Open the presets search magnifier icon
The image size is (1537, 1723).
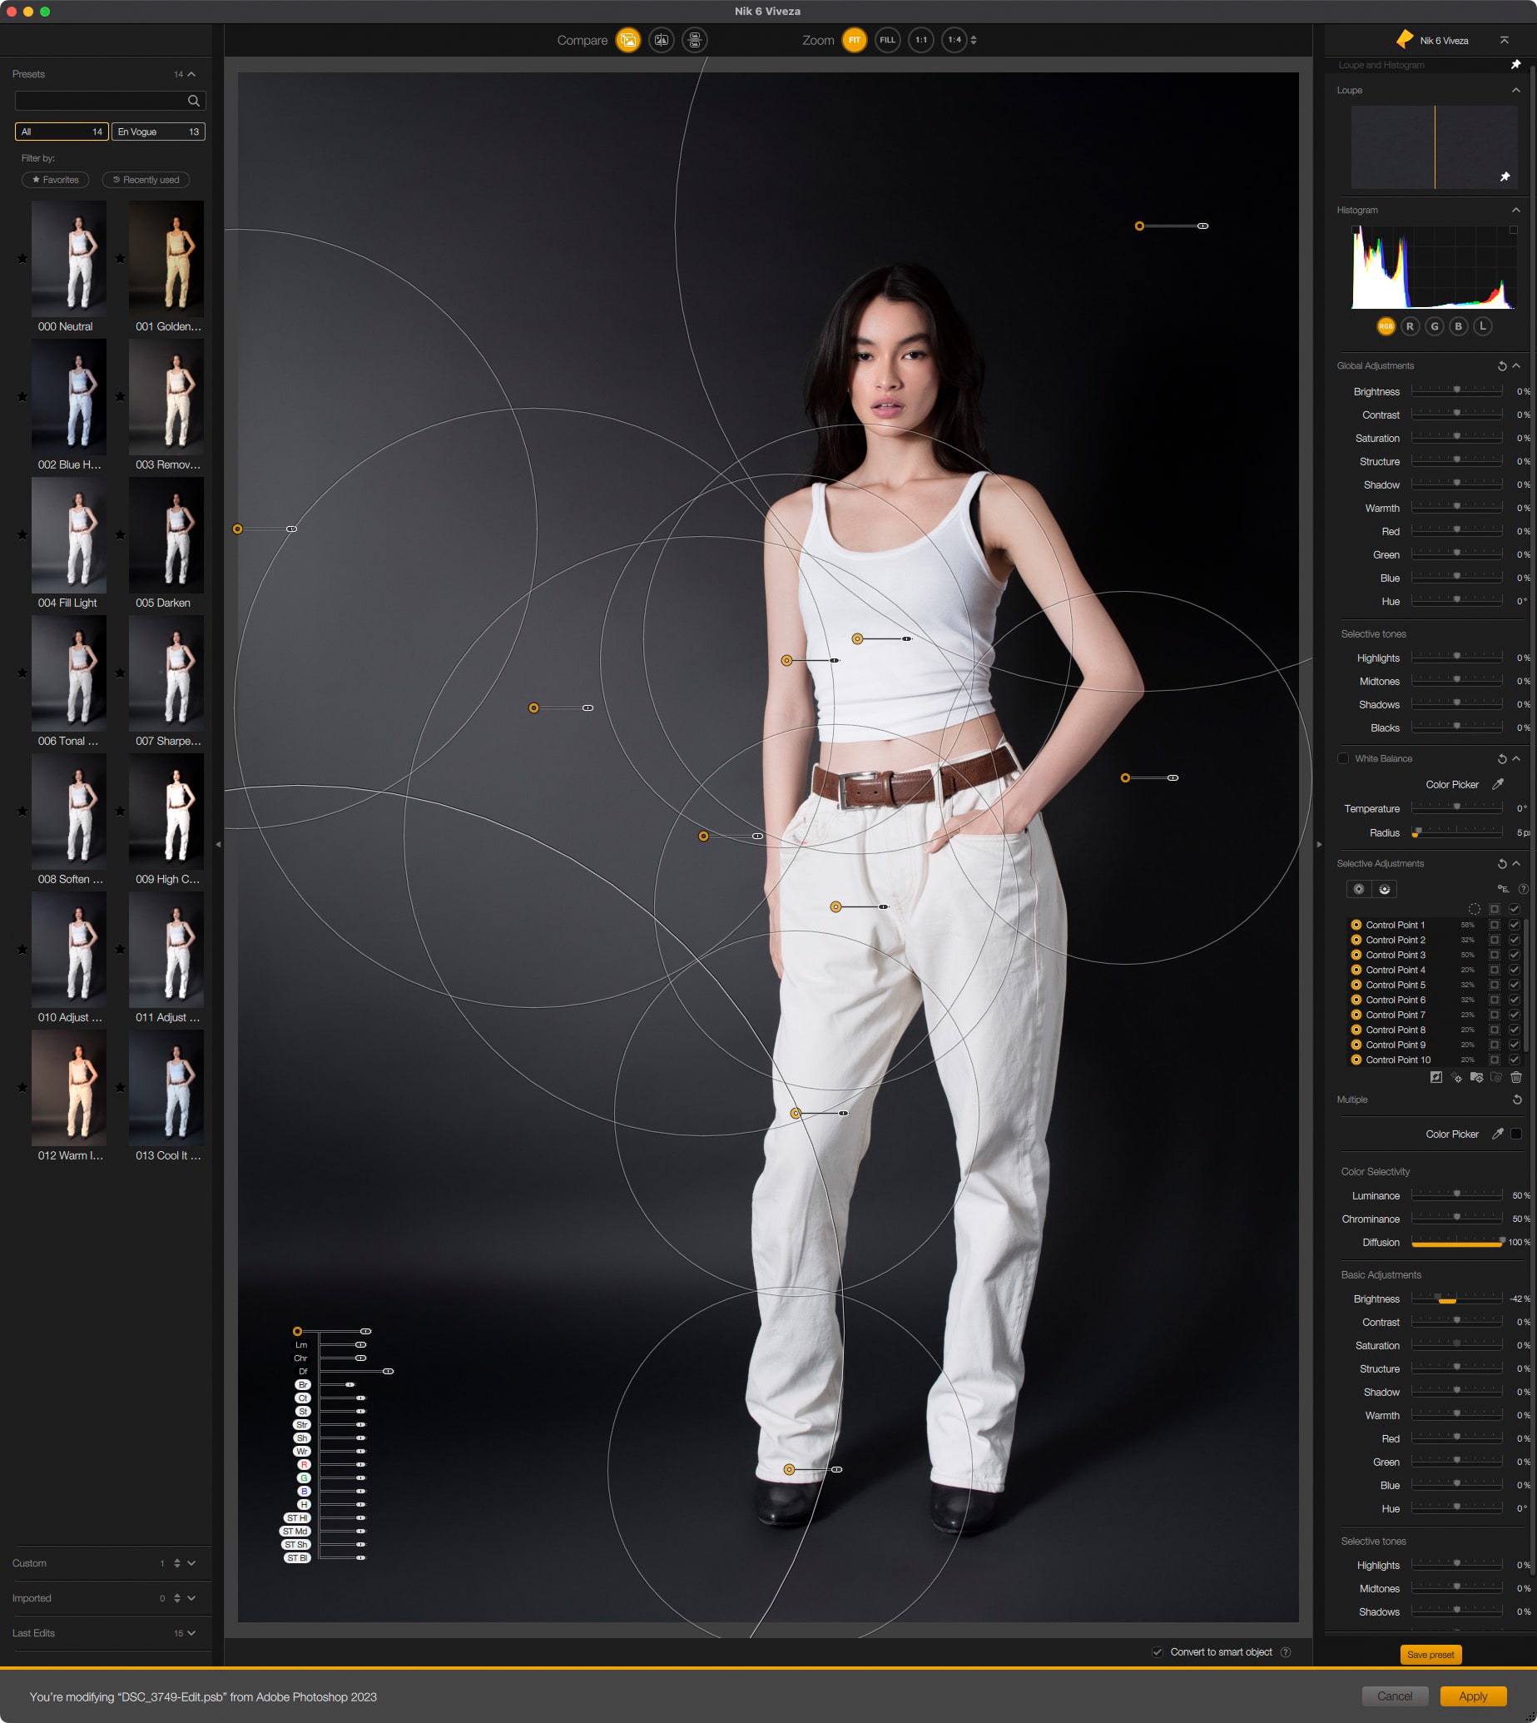pos(193,102)
